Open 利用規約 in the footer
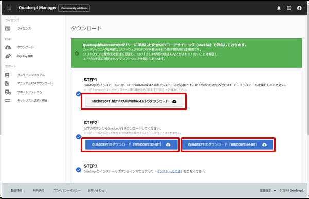 [39, 191]
